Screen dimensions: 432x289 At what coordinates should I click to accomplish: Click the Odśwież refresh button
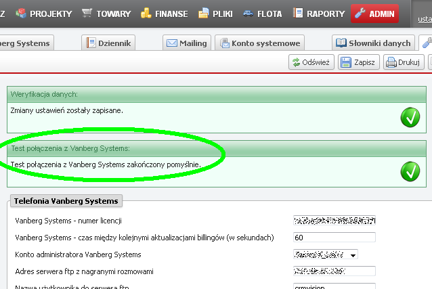coord(310,62)
